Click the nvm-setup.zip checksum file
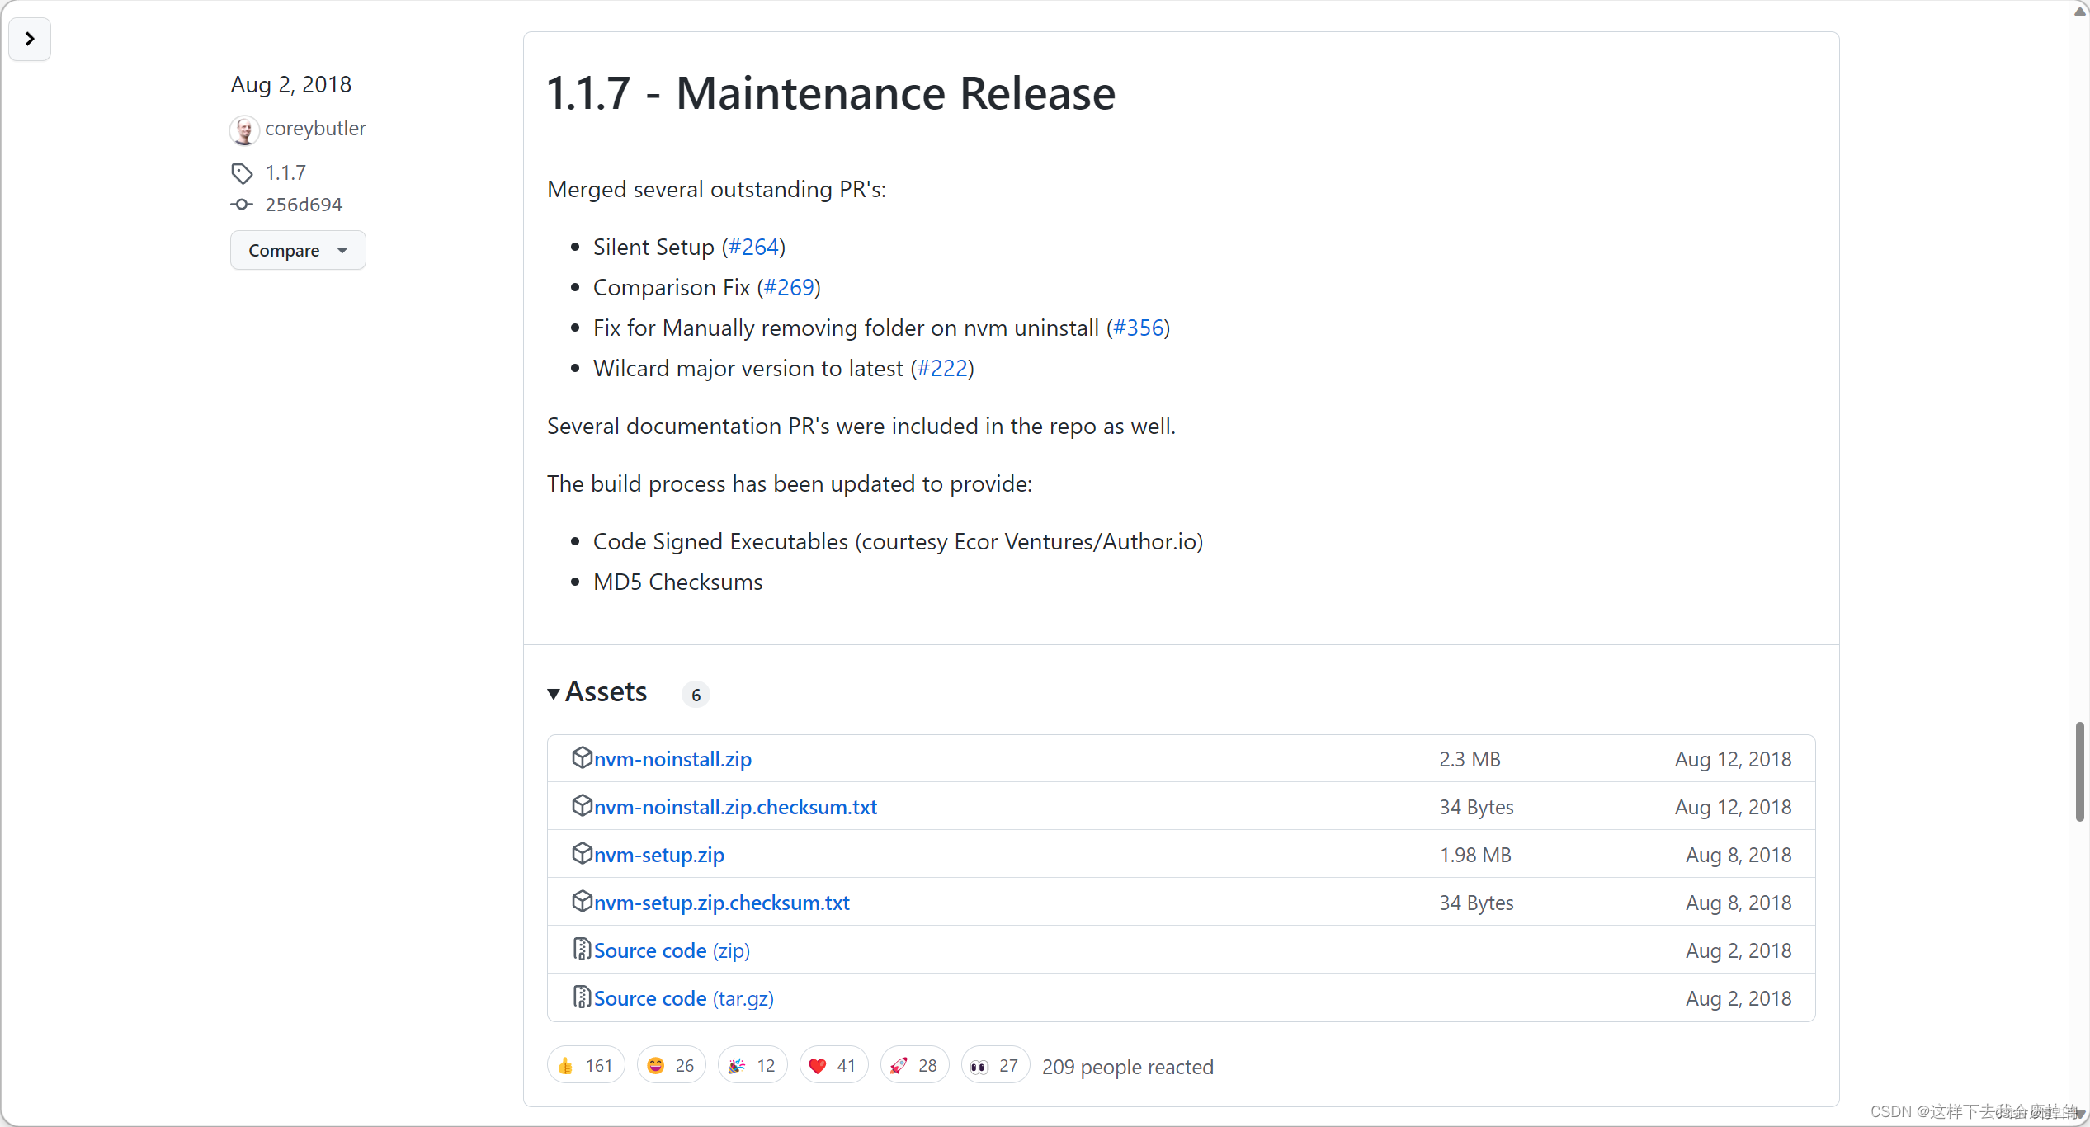This screenshot has height=1127, width=2090. [x=722, y=902]
